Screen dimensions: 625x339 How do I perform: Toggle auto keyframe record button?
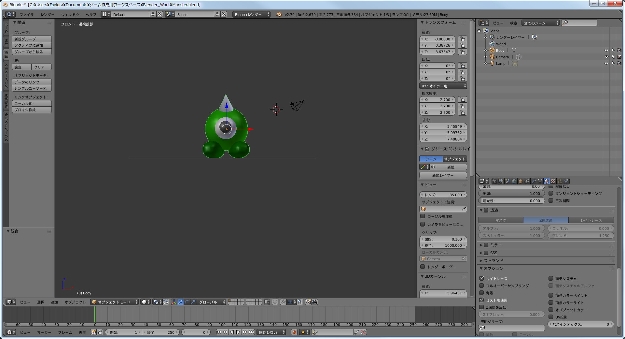click(294, 332)
